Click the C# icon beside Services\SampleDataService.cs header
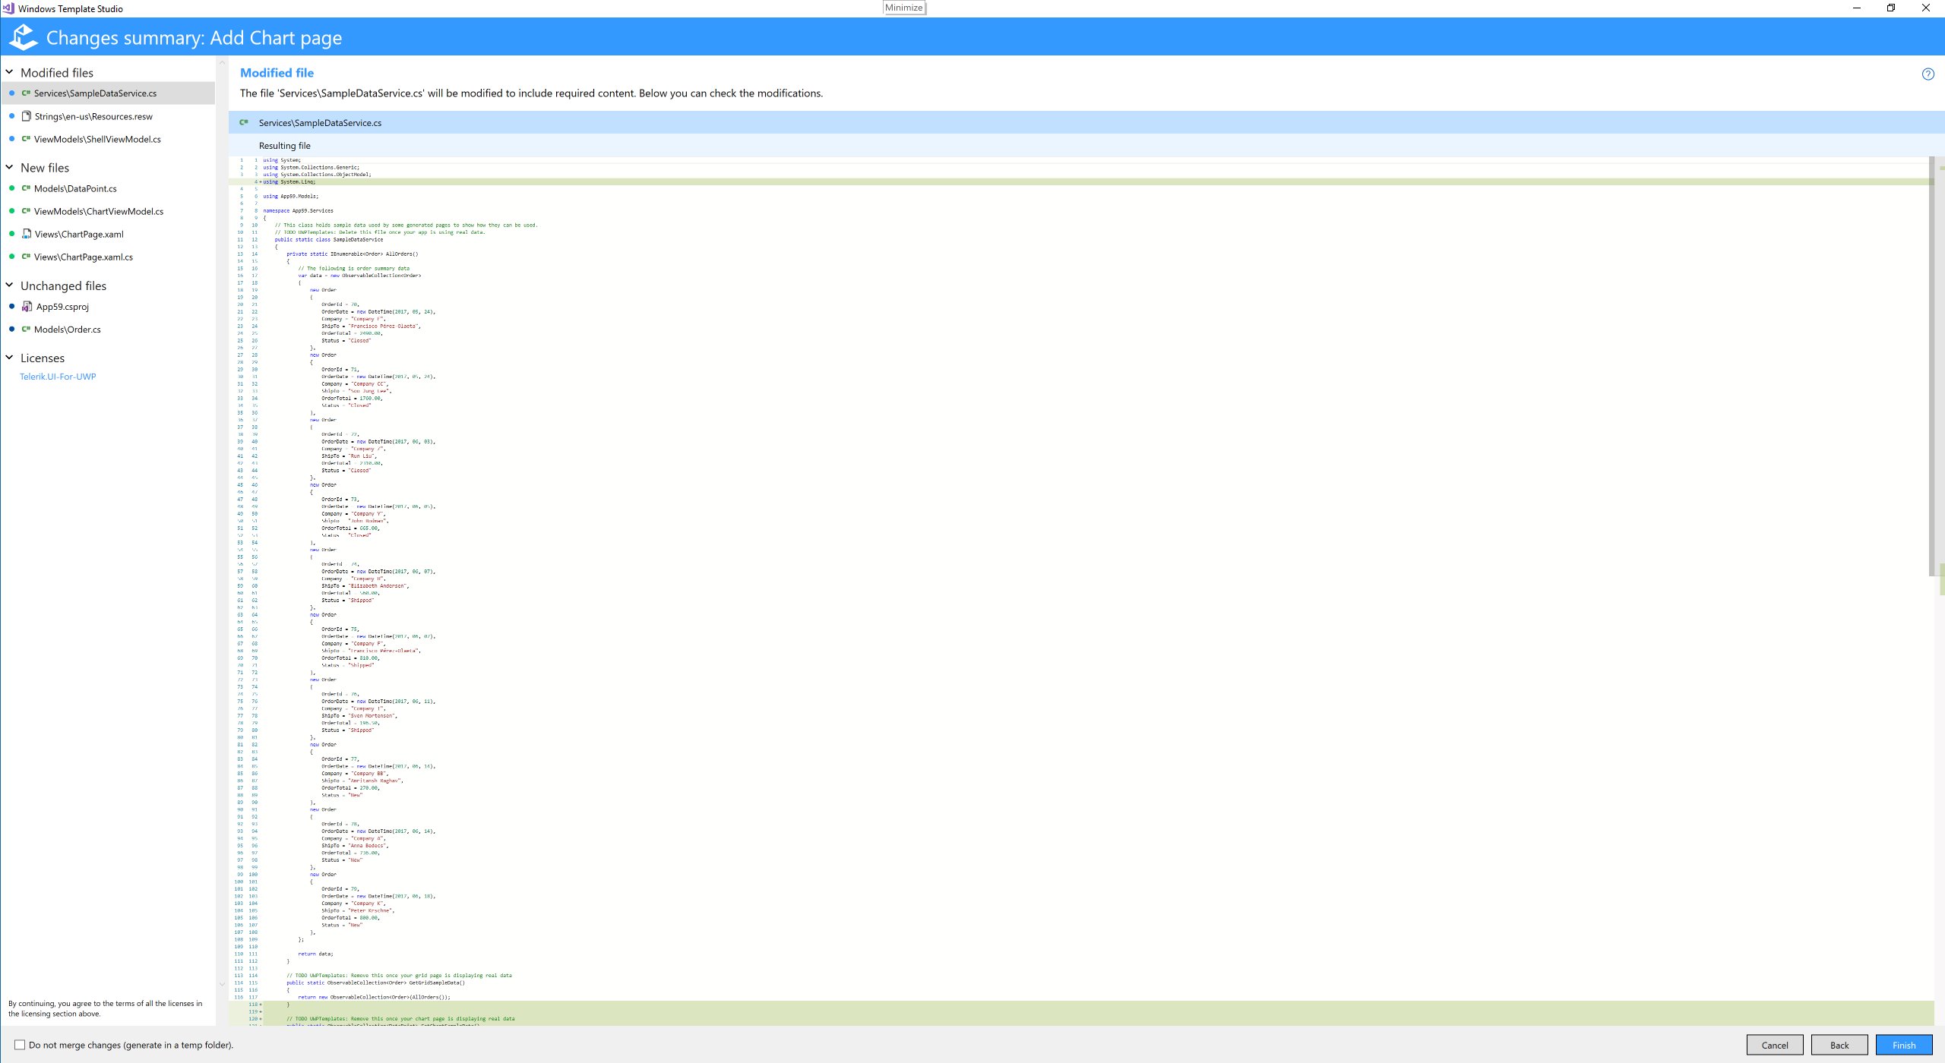This screenshot has width=1945, height=1063. (244, 122)
